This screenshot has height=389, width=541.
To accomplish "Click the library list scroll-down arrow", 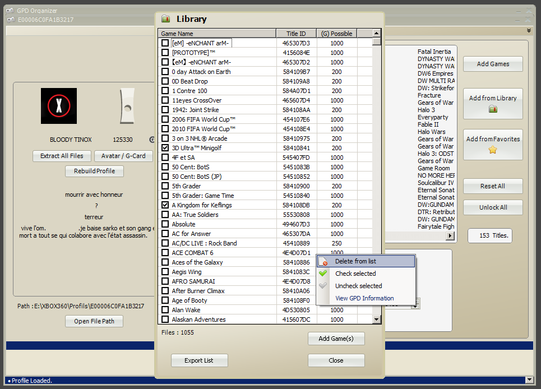I will click(x=377, y=319).
